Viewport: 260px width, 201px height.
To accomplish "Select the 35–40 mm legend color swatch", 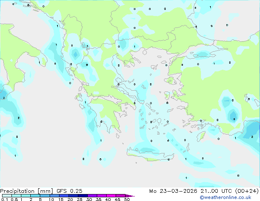I will tap(101, 196).
